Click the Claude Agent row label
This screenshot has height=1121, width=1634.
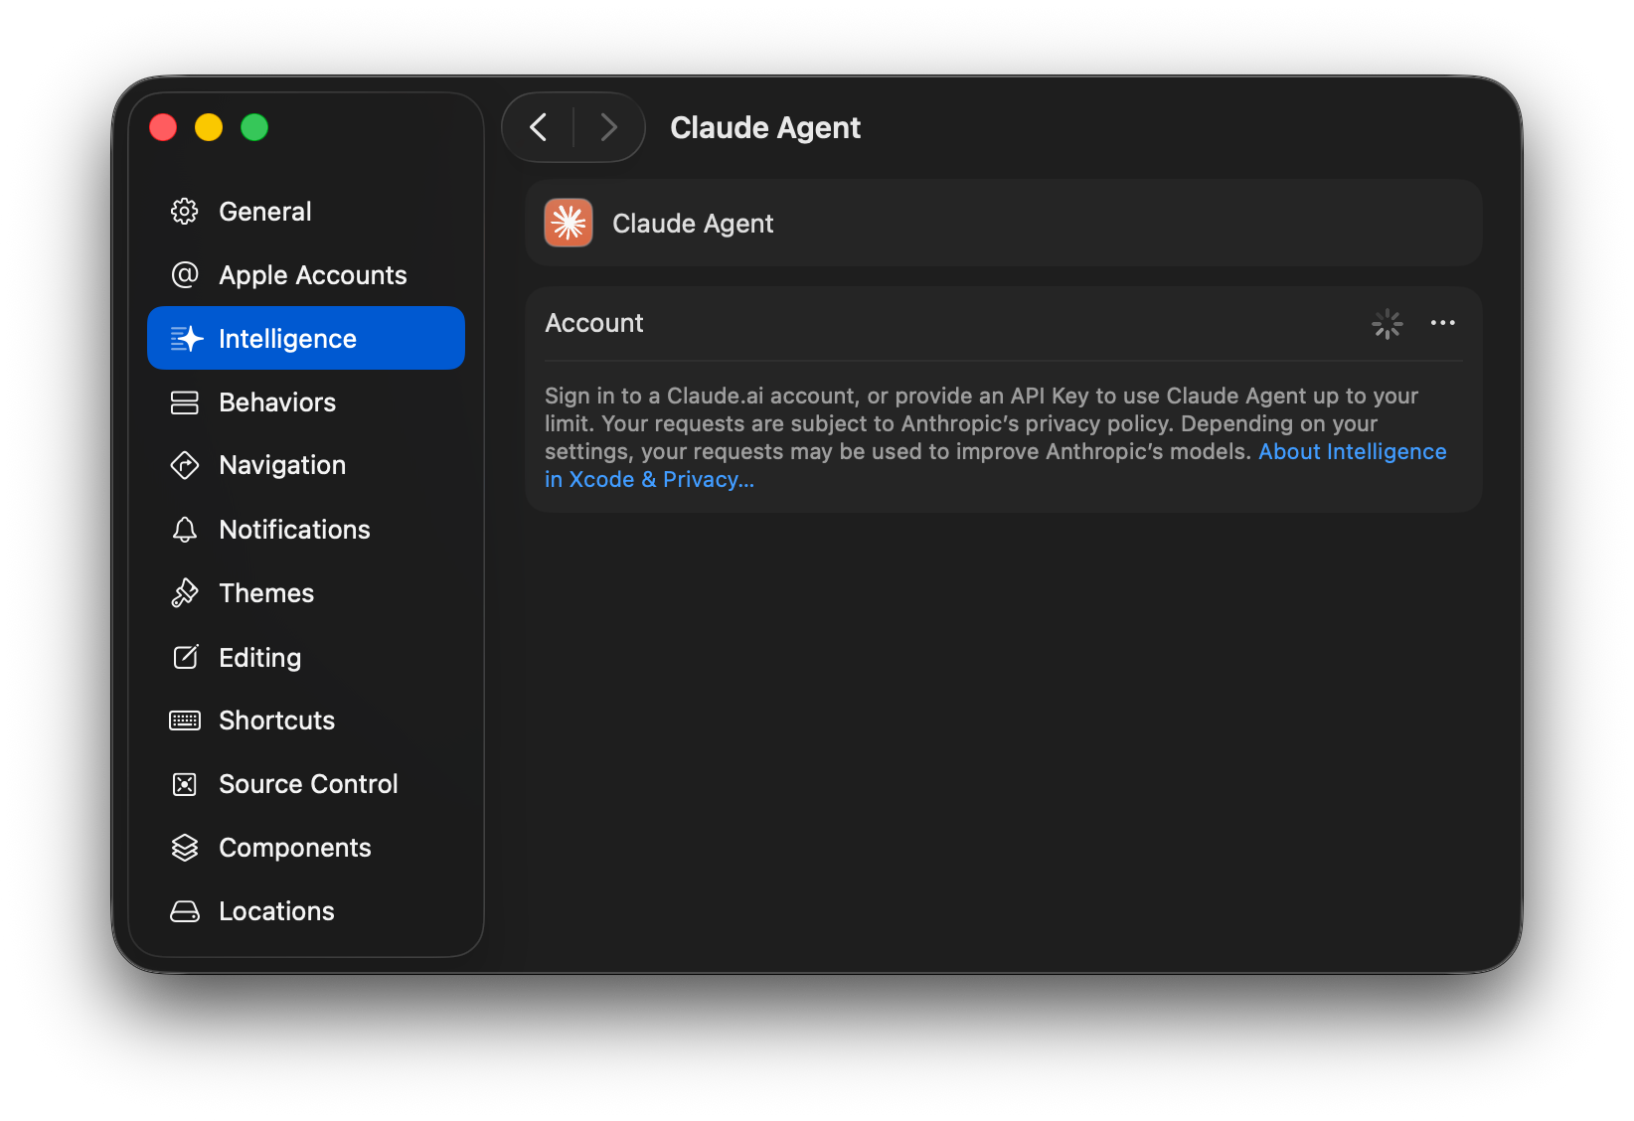pos(693,224)
